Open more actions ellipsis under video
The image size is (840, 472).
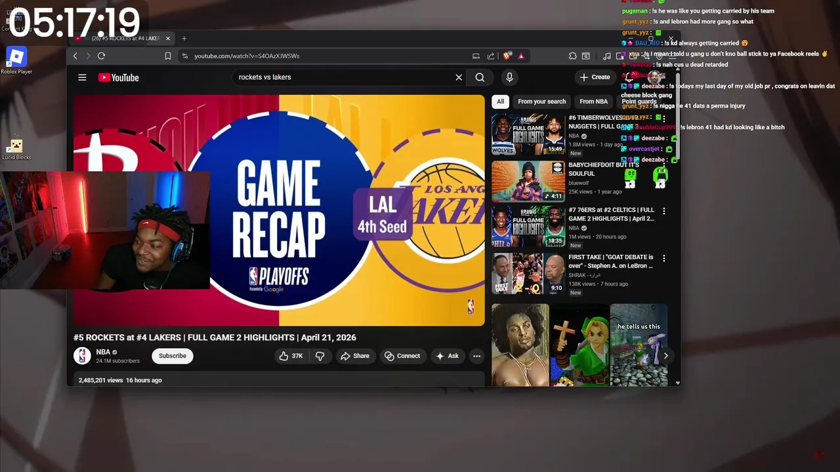(x=476, y=356)
